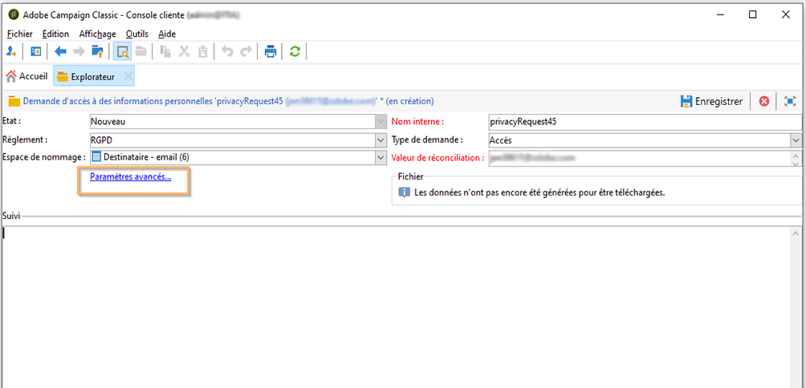The width and height of the screenshot is (806, 388).
Task: Open the Edition menu
Action: tap(55, 34)
